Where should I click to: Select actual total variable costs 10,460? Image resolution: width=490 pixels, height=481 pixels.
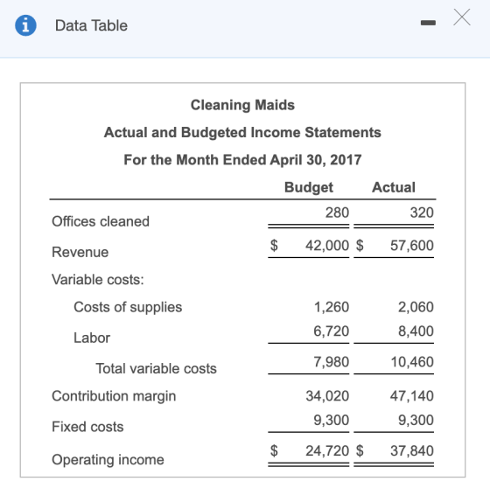coord(412,362)
